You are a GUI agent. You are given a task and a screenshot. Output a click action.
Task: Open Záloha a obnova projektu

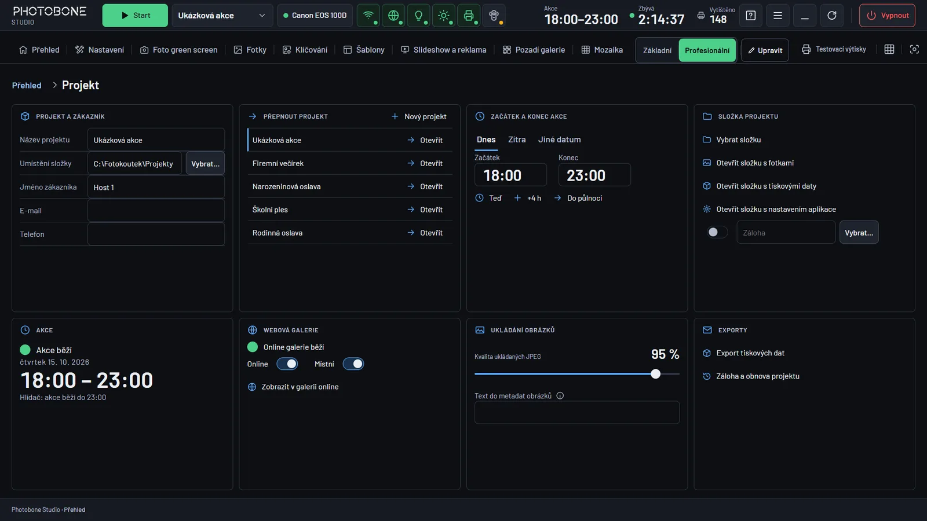pyautogui.click(x=751, y=376)
